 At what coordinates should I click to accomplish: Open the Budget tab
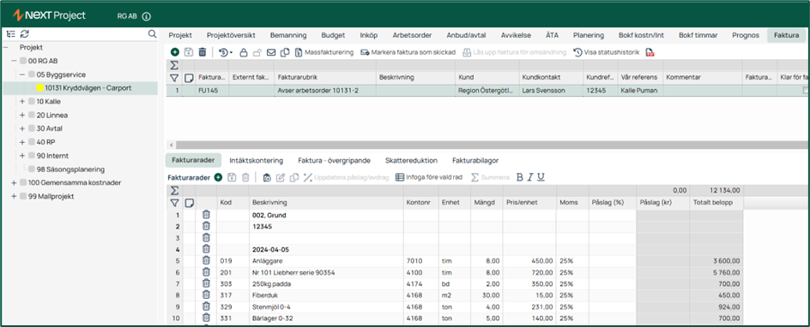point(333,36)
